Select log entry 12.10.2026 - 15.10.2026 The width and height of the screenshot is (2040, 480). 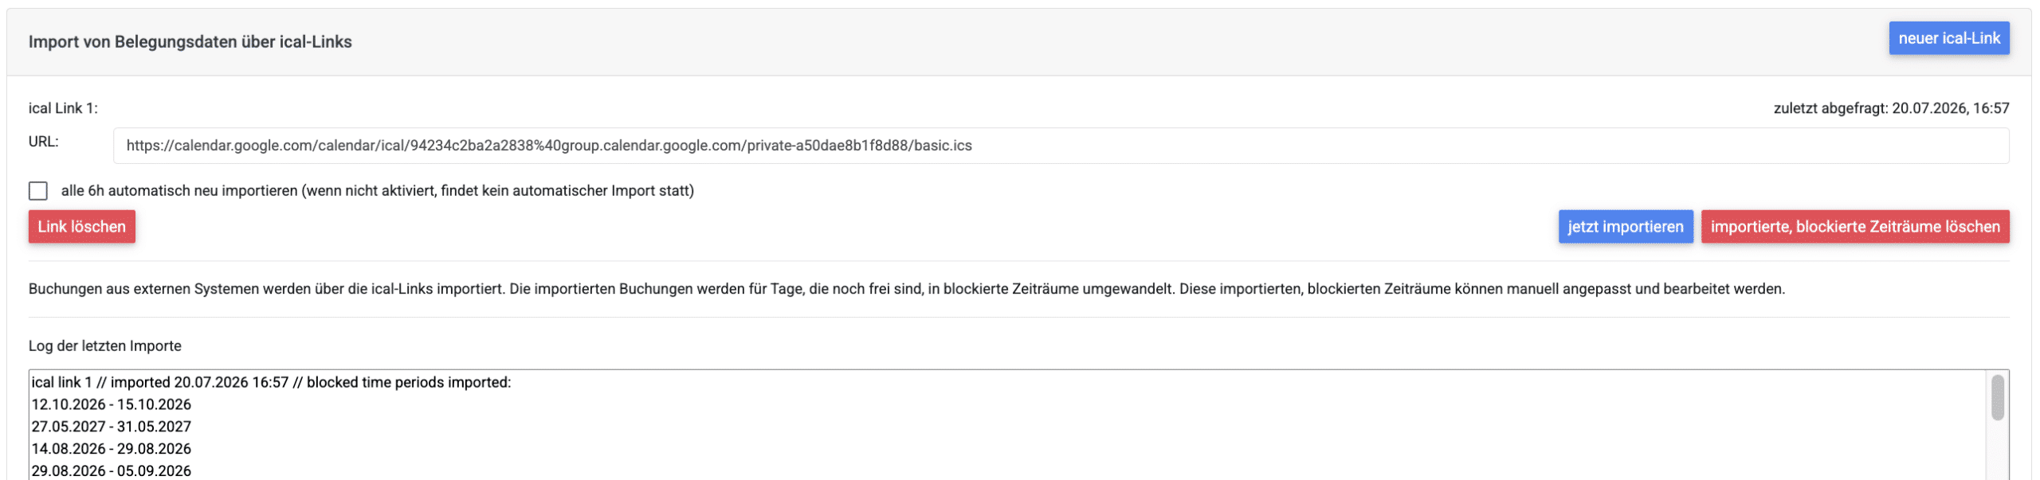pyautogui.click(x=112, y=405)
